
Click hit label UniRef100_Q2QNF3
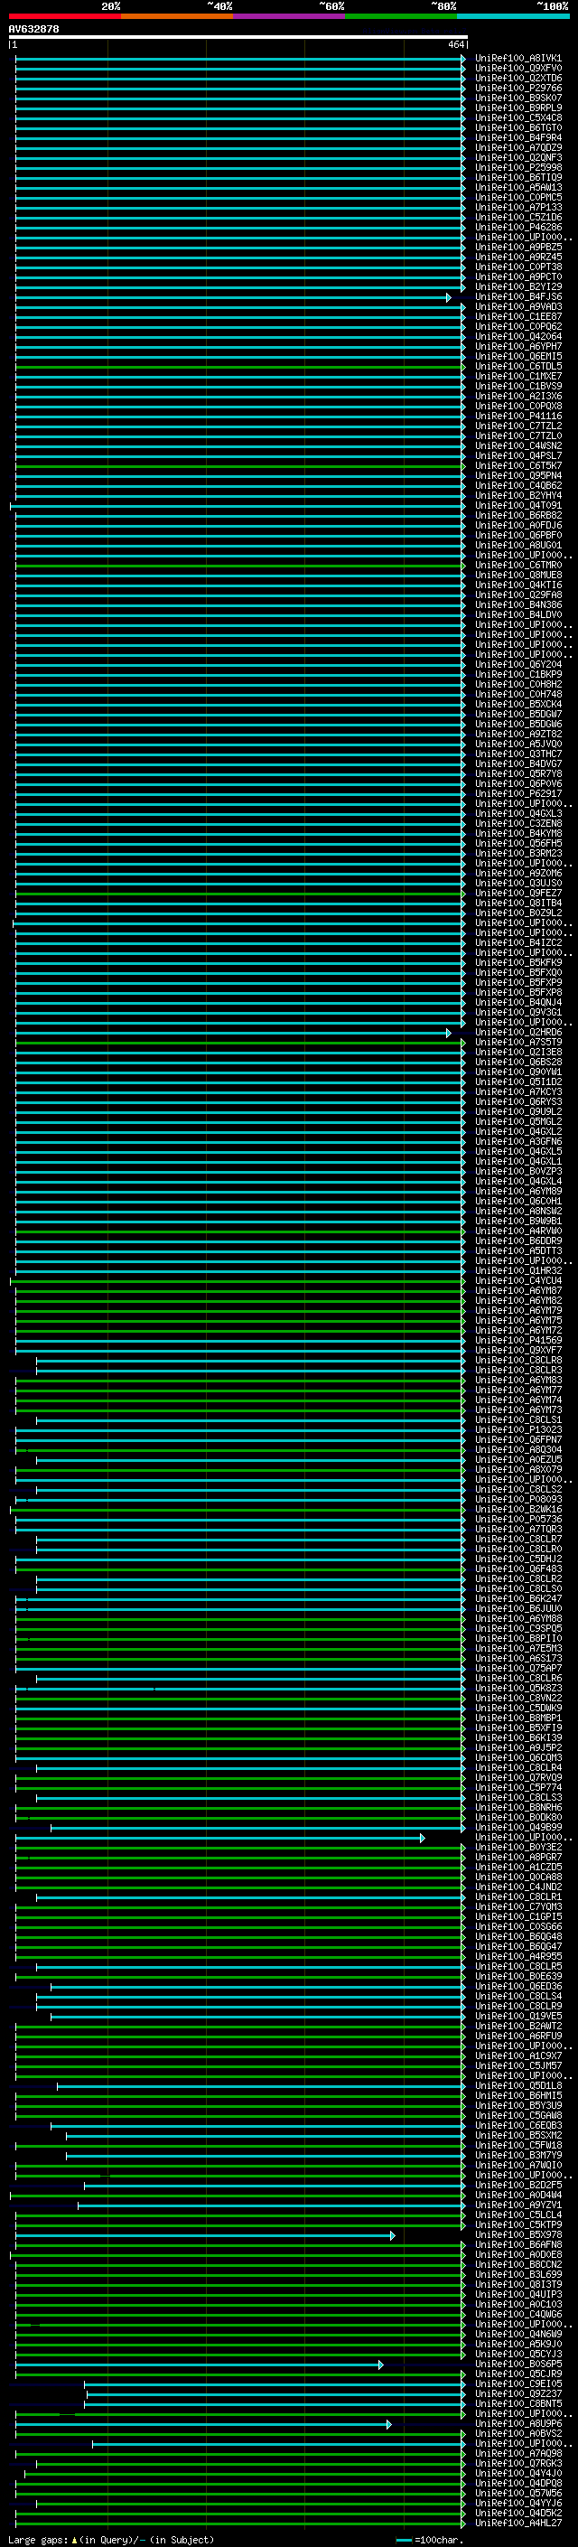tap(517, 157)
